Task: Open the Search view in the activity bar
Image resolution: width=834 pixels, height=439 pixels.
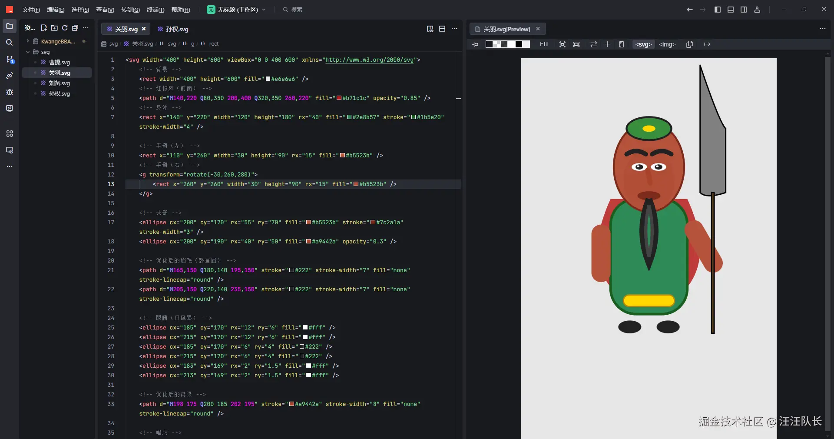Action: tap(10, 43)
